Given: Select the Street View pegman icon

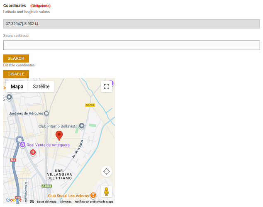Looking at the screenshot, I should point(107,192).
